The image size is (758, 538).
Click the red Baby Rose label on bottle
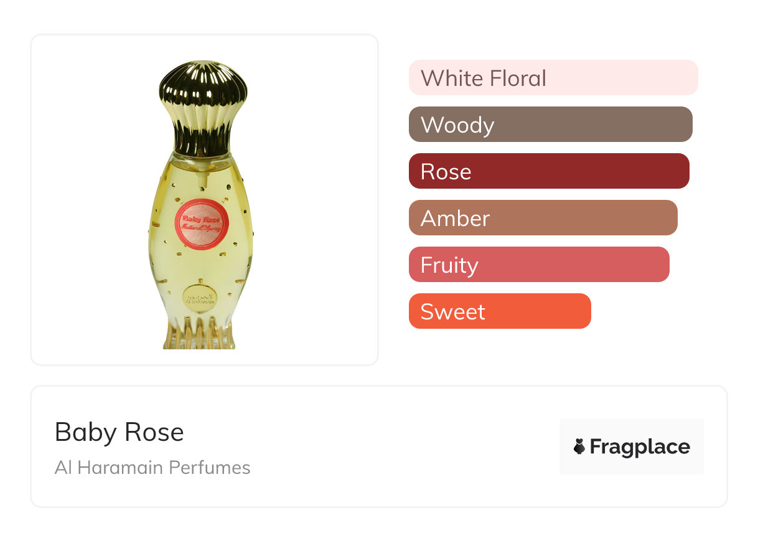point(203,223)
